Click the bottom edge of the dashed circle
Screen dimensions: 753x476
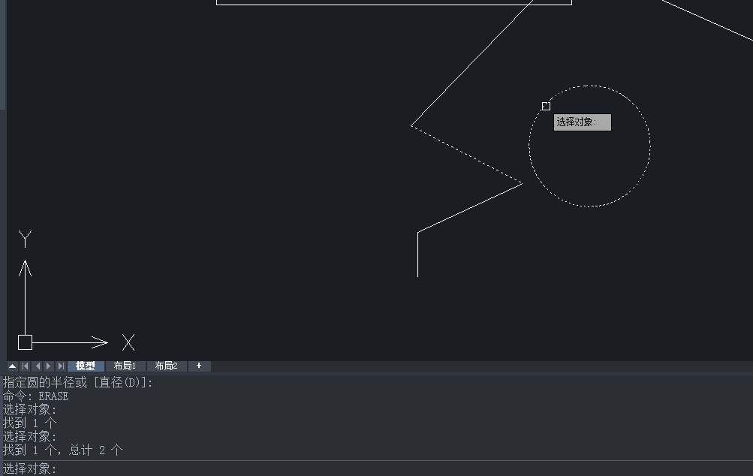(589, 206)
